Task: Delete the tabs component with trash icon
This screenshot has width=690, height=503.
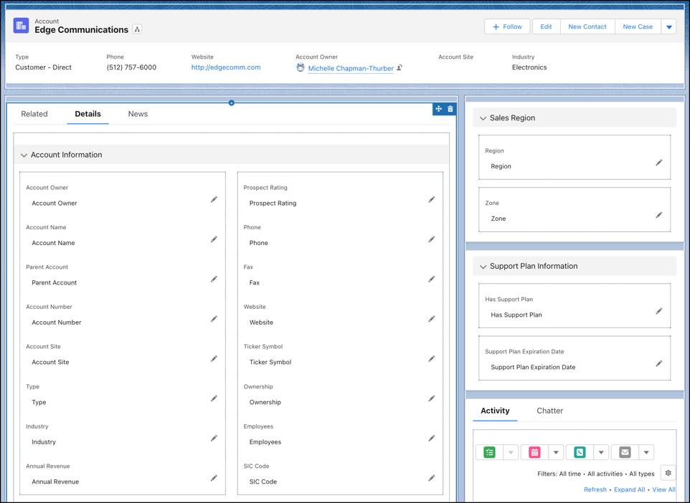Action: click(x=450, y=109)
